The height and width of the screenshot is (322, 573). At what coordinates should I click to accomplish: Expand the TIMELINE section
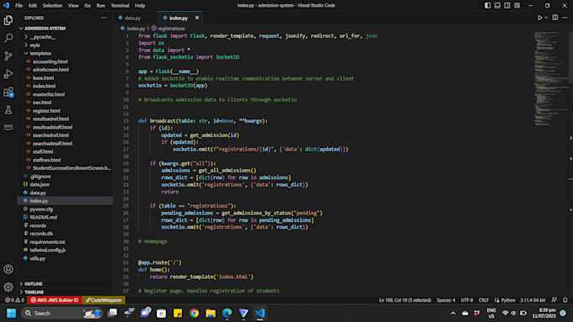(x=66, y=292)
